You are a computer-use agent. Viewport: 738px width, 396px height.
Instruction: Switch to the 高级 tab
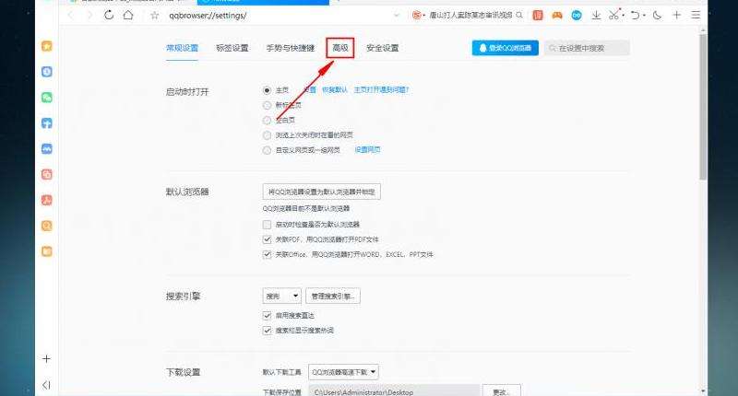[x=339, y=48]
